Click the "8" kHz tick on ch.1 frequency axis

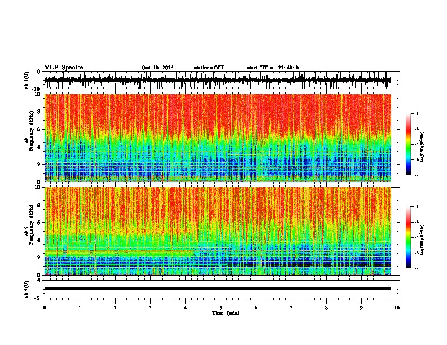coord(39,112)
